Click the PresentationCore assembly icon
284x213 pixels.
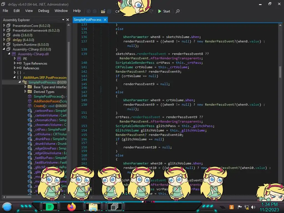coord(8,26)
